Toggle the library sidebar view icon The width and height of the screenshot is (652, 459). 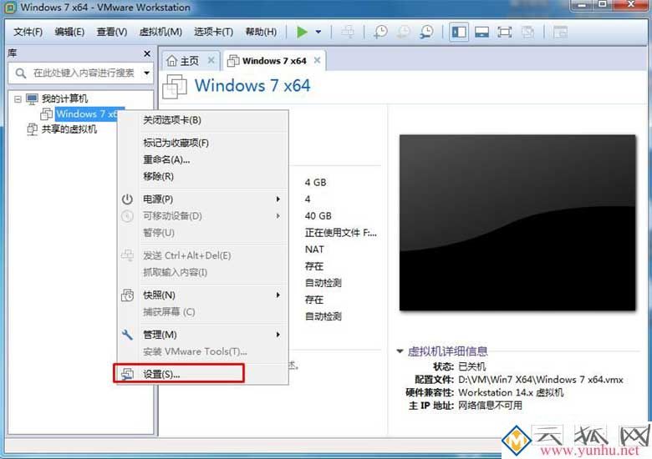459,32
